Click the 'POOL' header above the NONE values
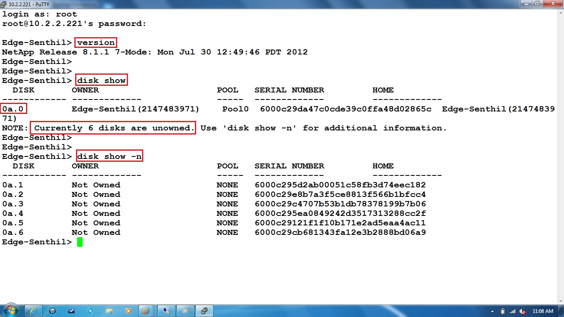 [227, 166]
